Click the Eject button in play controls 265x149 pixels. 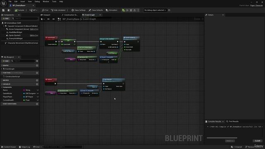pos(135,10)
